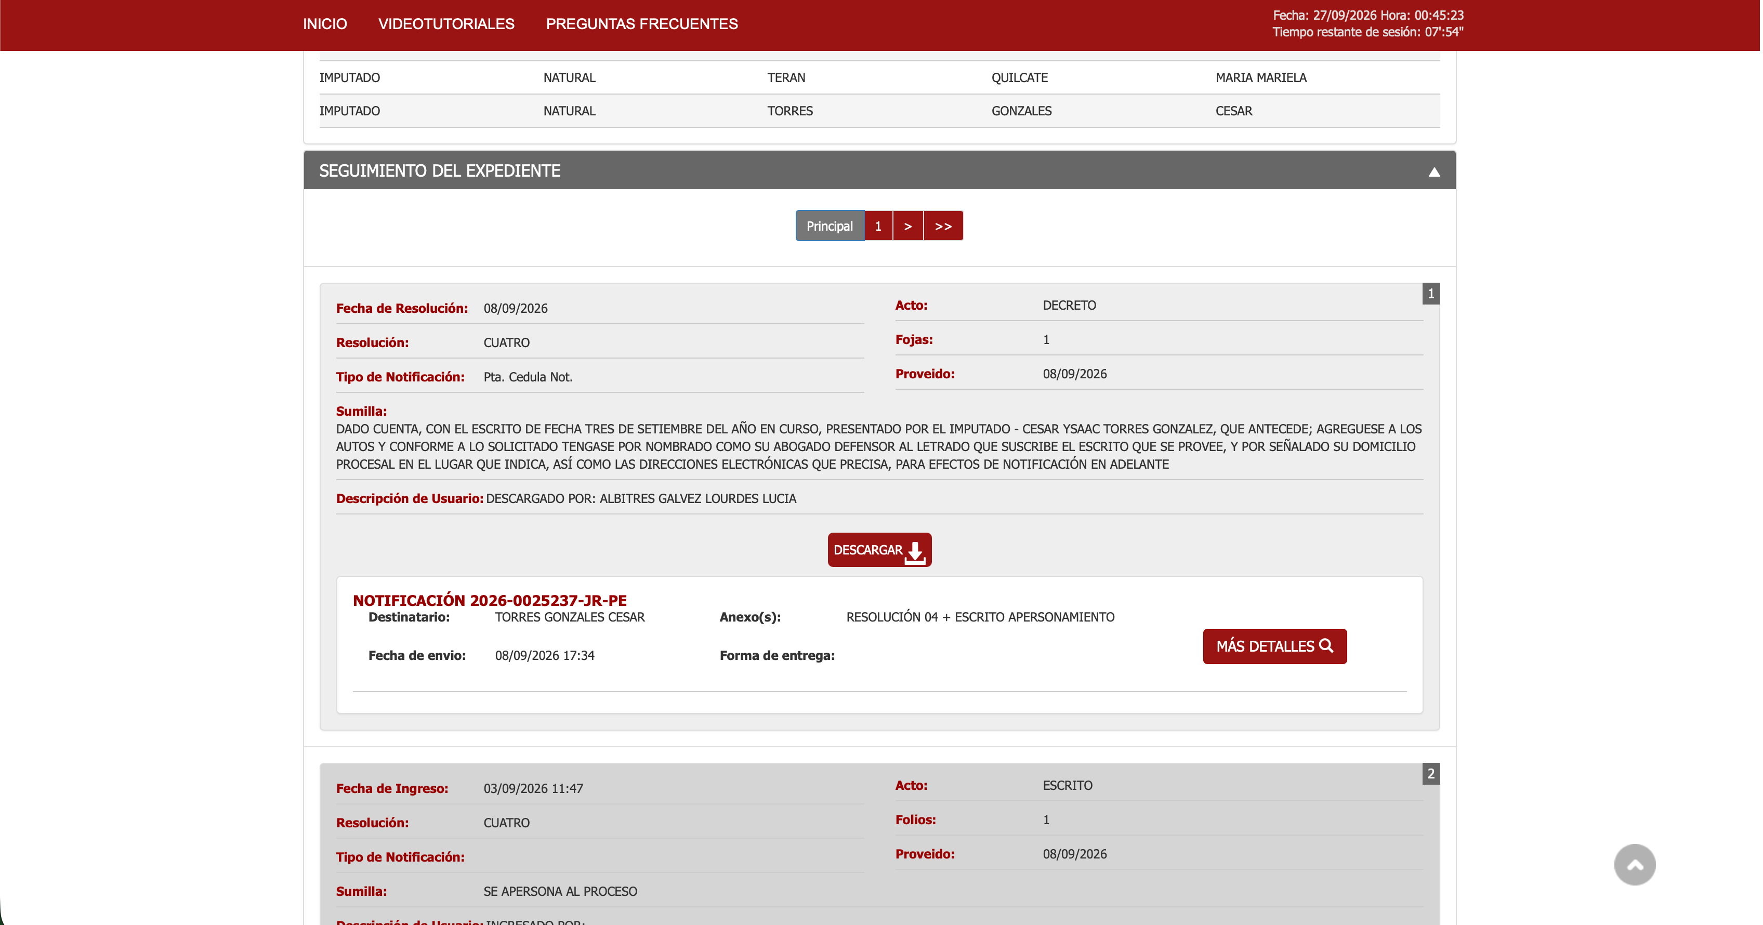Select the Principal pagination button
The width and height of the screenshot is (1763, 925).
coord(830,226)
